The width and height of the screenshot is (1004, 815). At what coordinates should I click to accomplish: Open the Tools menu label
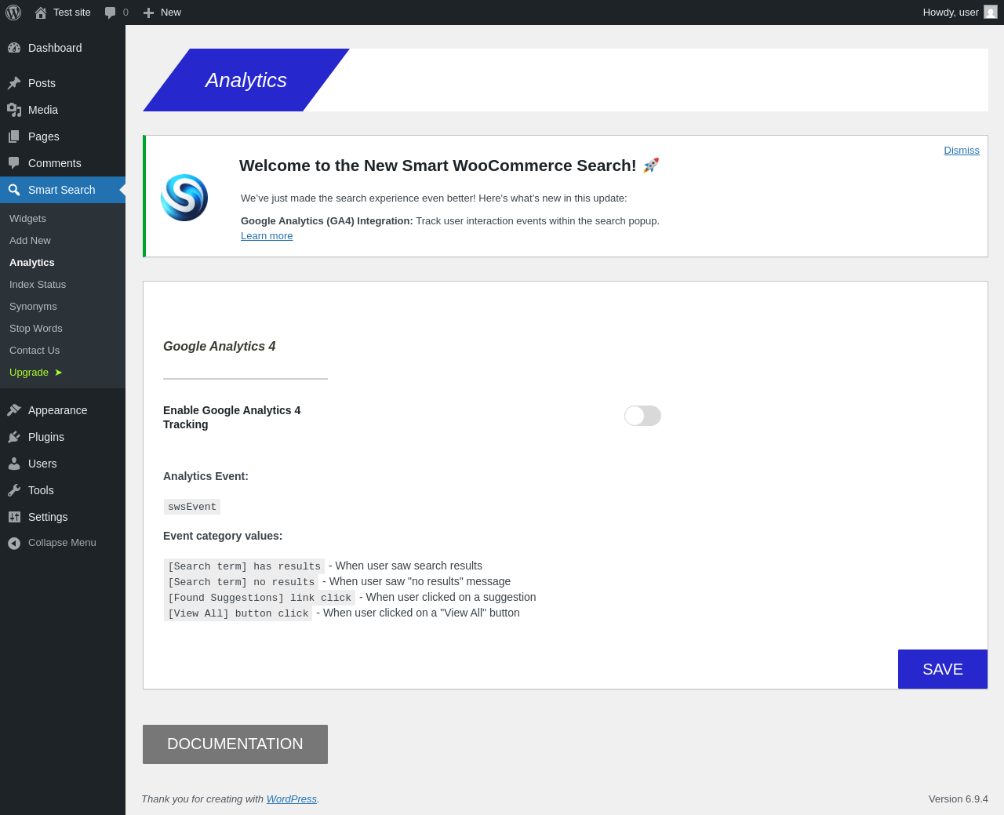[x=41, y=490]
